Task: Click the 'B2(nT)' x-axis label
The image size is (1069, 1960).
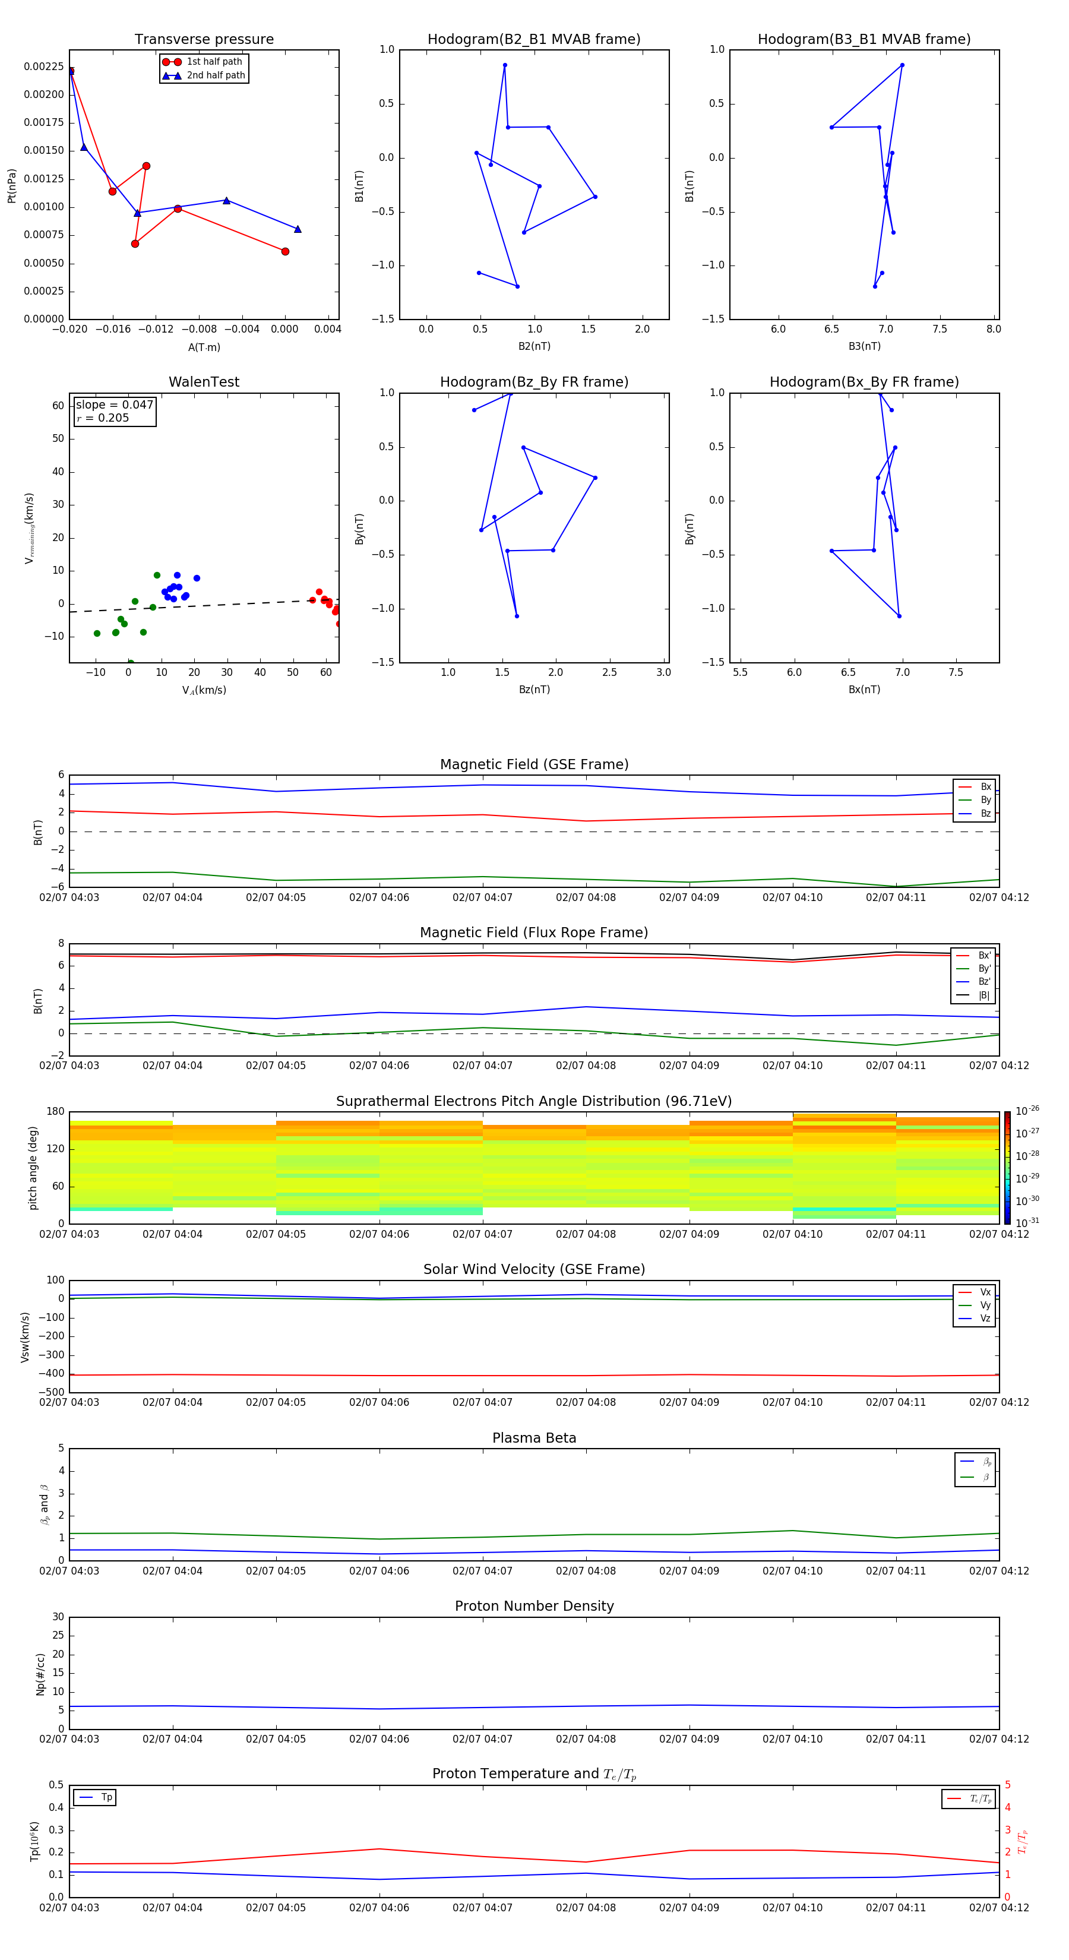Action: click(534, 346)
